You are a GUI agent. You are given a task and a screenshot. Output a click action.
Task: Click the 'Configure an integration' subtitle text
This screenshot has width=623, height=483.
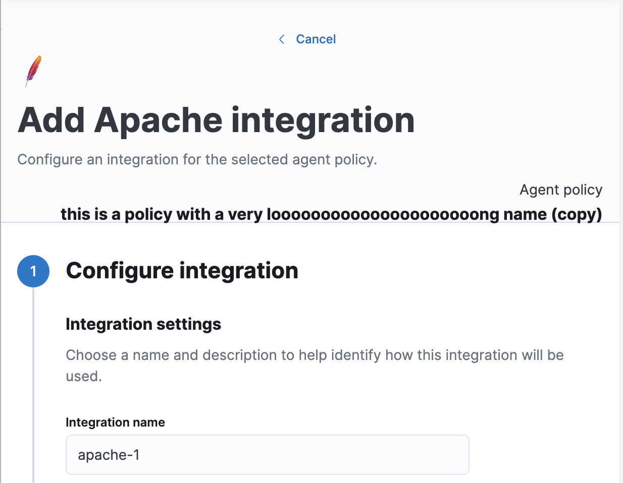[197, 160]
